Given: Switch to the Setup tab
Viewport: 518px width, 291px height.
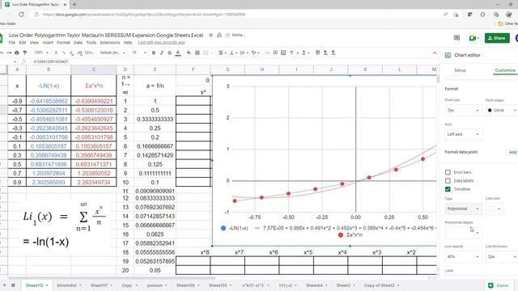Looking at the screenshot, I should click(x=460, y=70).
